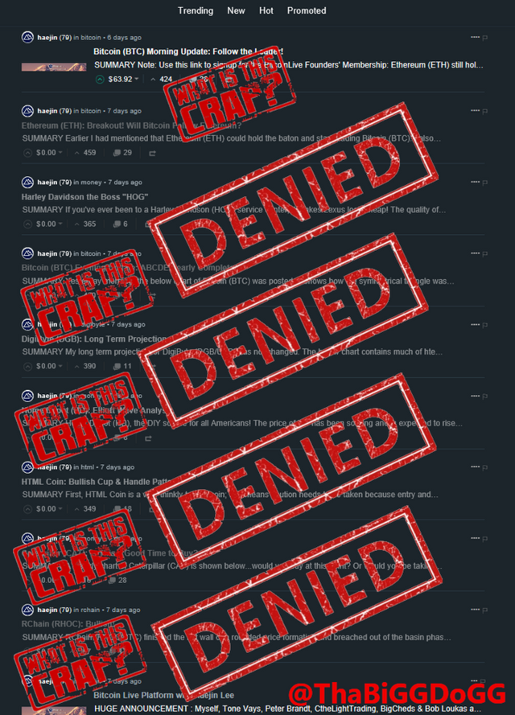Image resolution: width=515 pixels, height=715 pixels.
Task: Open the Promoted tab
Action: point(307,10)
